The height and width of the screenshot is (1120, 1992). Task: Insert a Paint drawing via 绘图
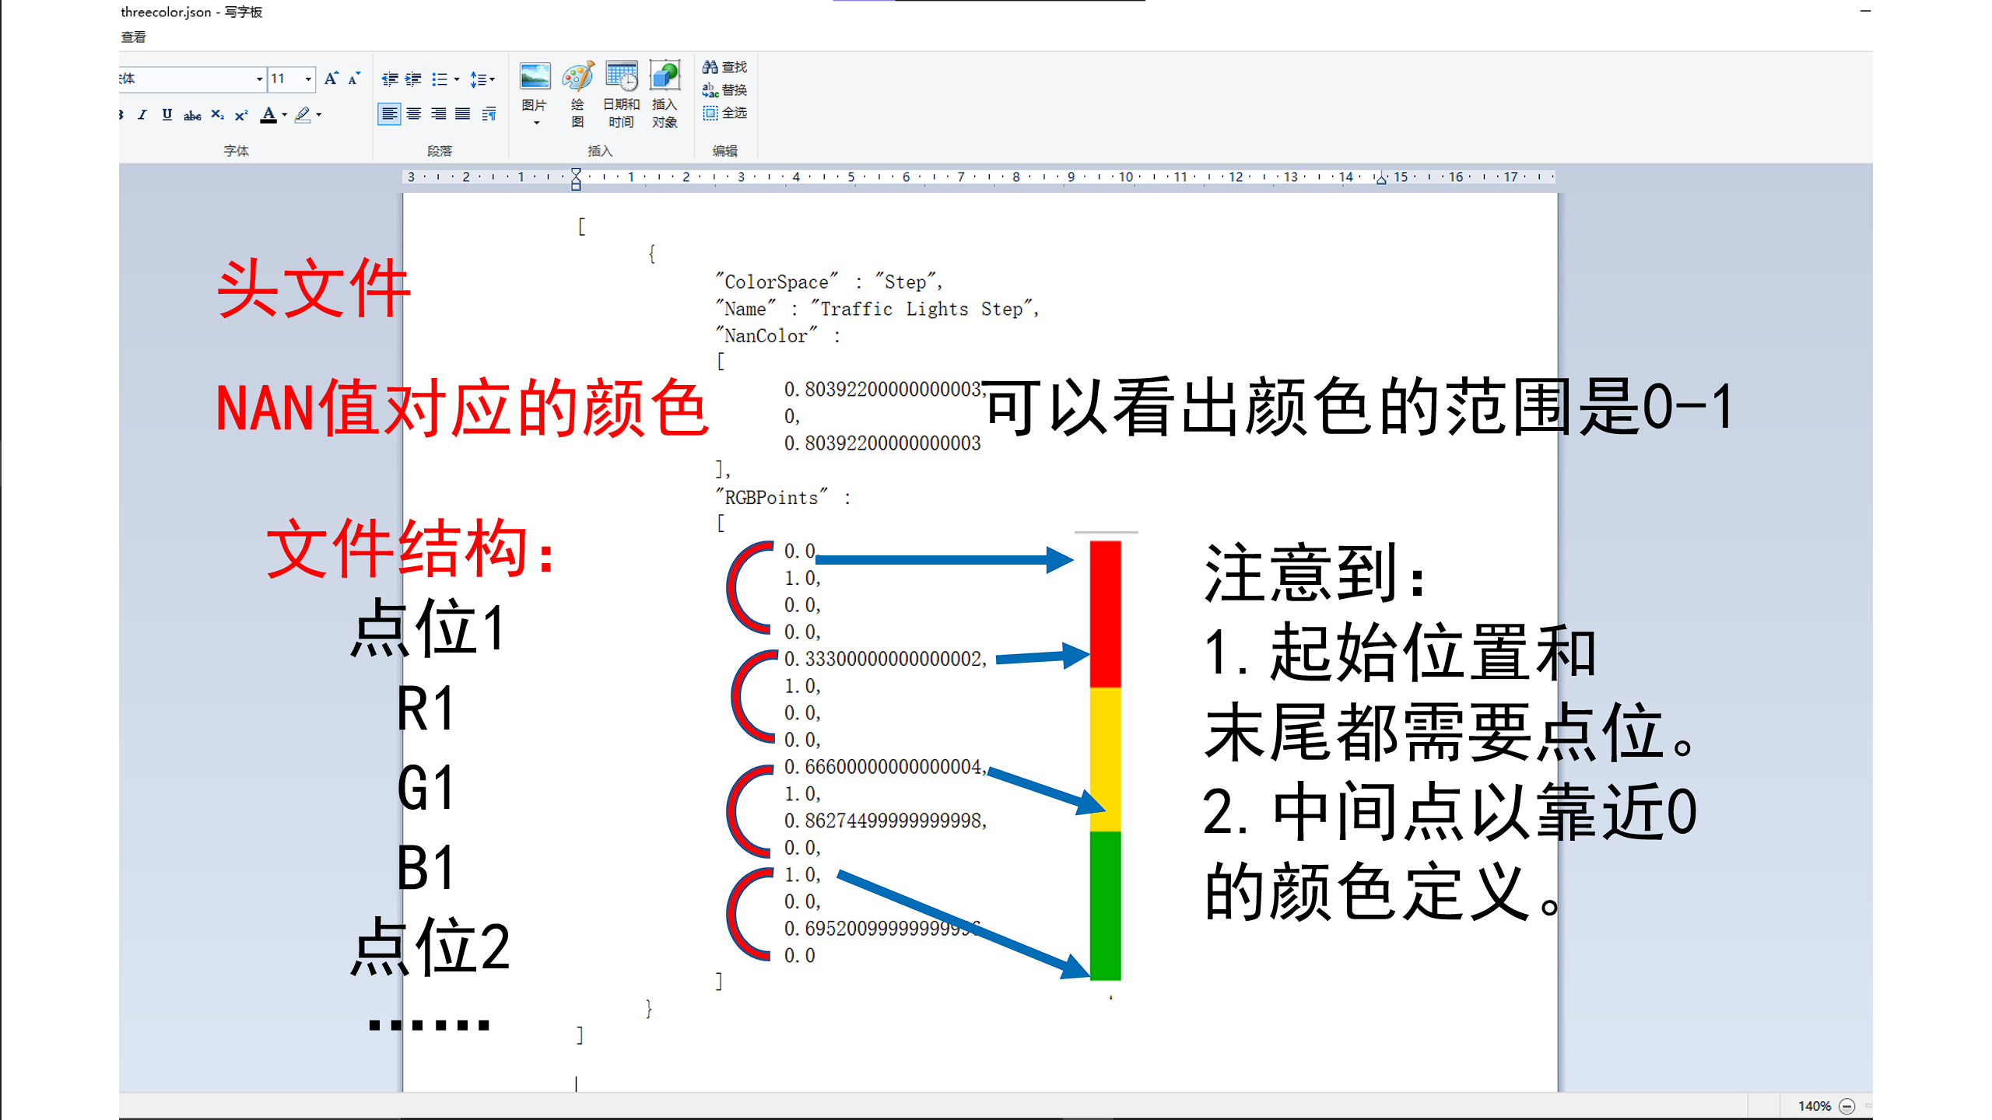point(578,93)
